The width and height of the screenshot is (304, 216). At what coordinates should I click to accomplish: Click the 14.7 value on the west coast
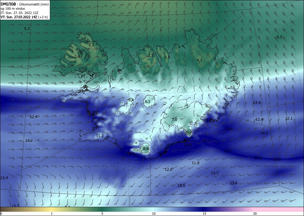click(x=93, y=115)
